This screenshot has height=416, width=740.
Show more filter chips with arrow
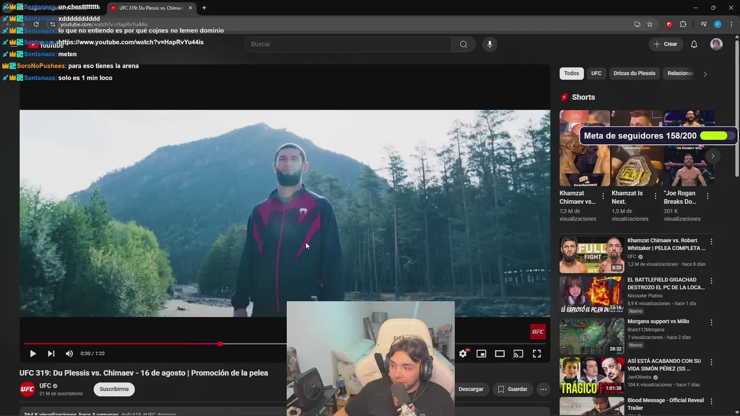tap(705, 74)
